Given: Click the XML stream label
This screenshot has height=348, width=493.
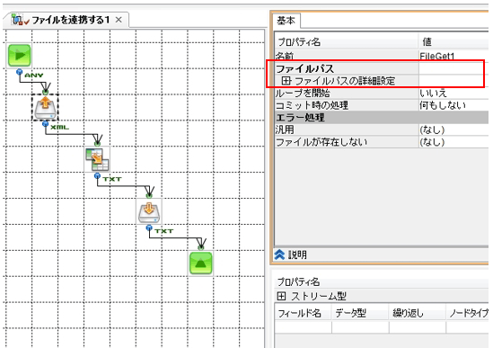Looking at the screenshot, I should (59, 127).
